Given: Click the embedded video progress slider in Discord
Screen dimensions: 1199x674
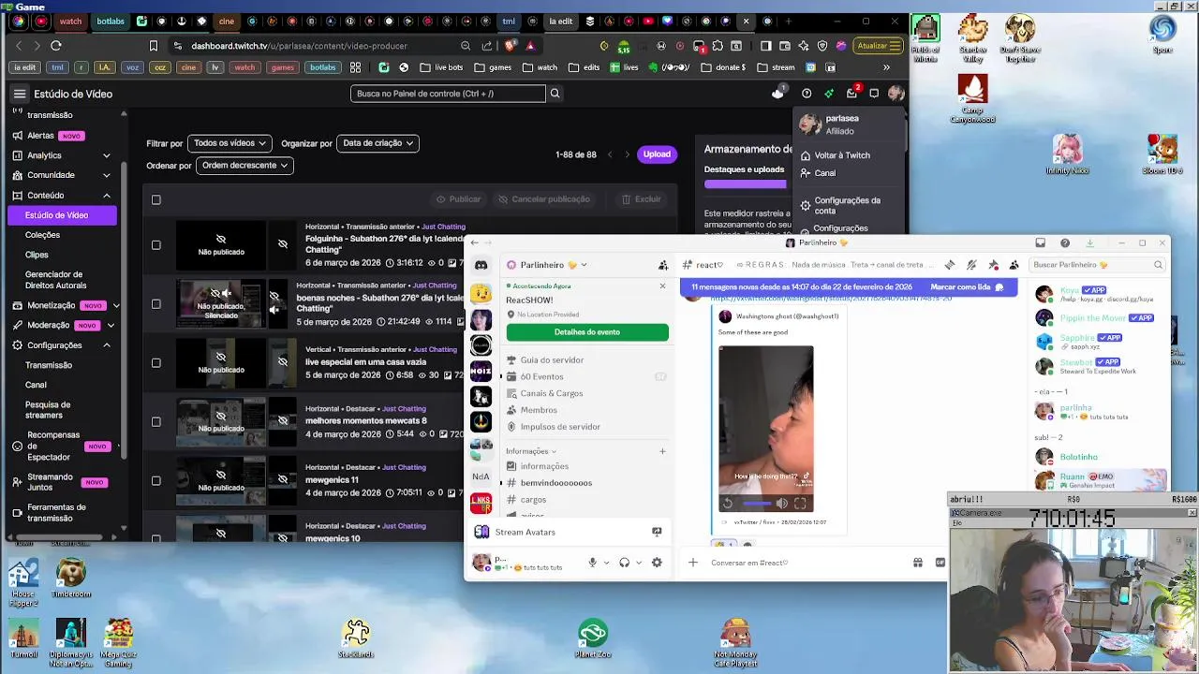Looking at the screenshot, I should [x=758, y=504].
